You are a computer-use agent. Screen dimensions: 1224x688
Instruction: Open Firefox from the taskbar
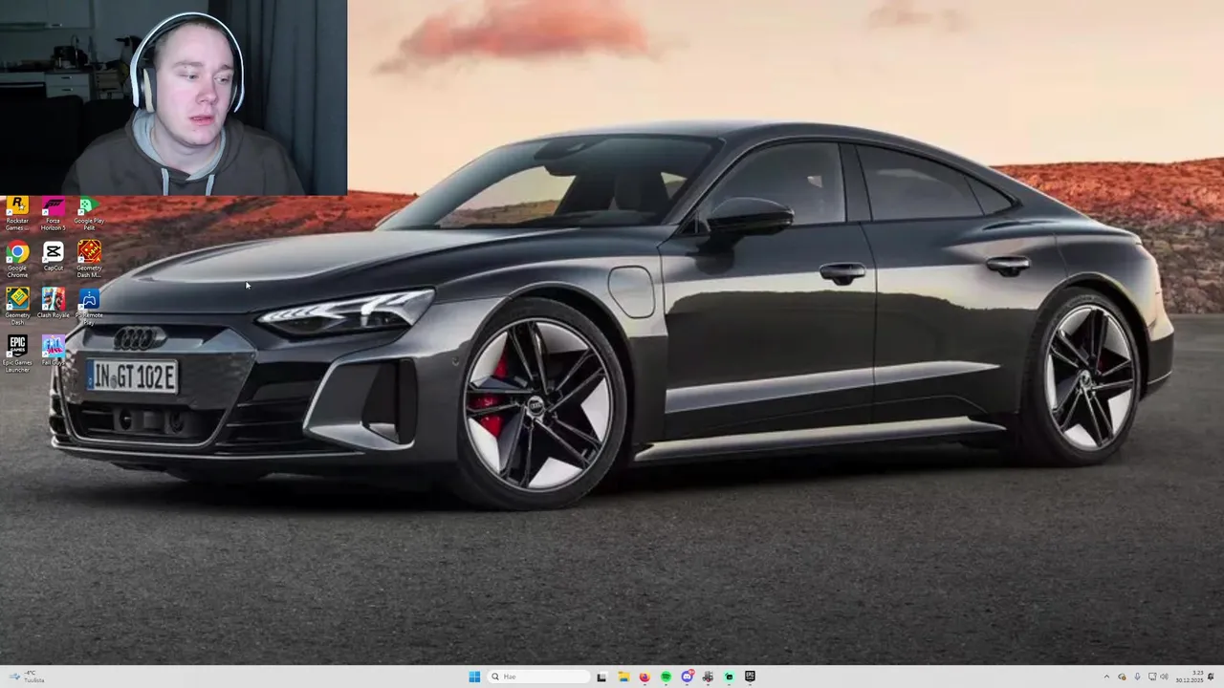coord(645,677)
